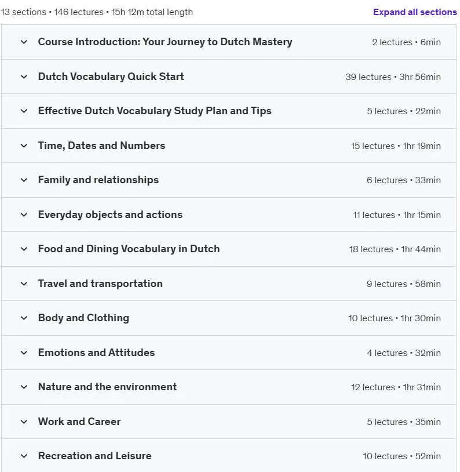This screenshot has height=472, width=460.
Task: Open the Food and Dining Vocabulary chevron
Action: pyautogui.click(x=24, y=249)
